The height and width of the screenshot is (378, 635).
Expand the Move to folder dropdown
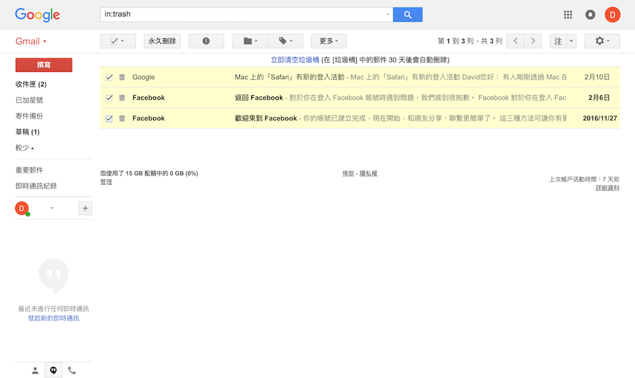point(250,41)
